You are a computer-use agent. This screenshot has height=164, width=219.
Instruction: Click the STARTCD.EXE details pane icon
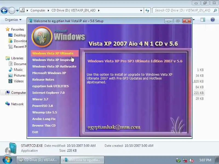(11, 148)
